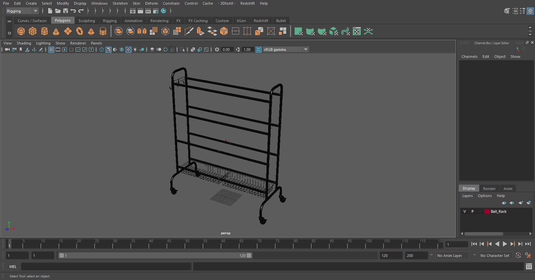Click the MEL command language label

pos(13,267)
